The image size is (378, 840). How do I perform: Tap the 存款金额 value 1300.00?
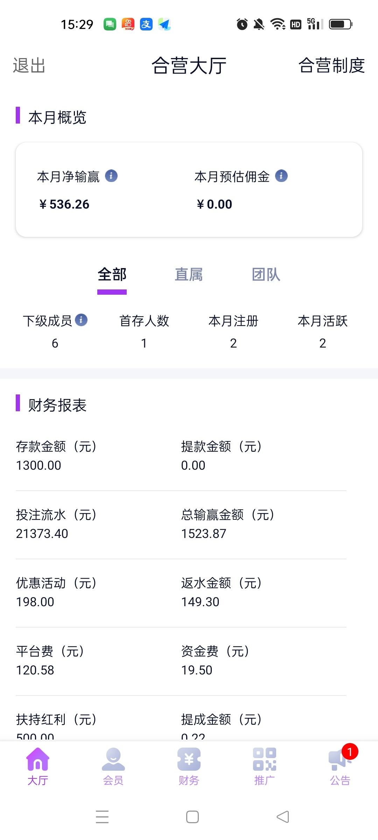pos(38,465)
